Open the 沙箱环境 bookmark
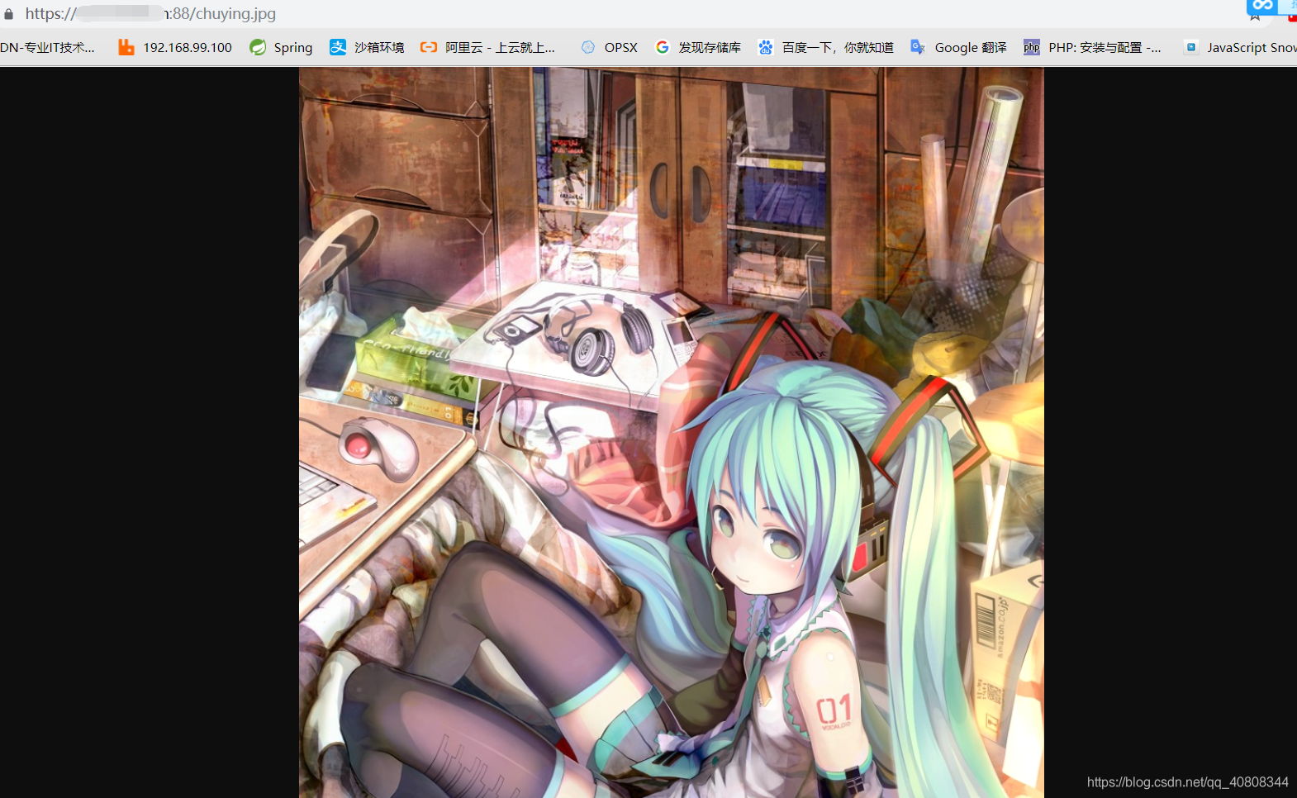 pyautogui.click(x=379, y=48)
